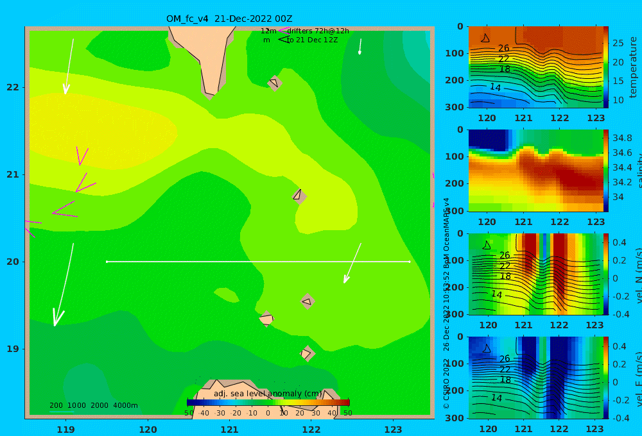Click the magenta drifter arrow legend symbol
The width and height of the screenshot is (642, 436).
tap(284, 31)
